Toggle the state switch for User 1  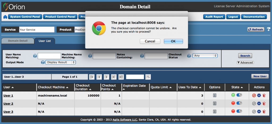239,95
